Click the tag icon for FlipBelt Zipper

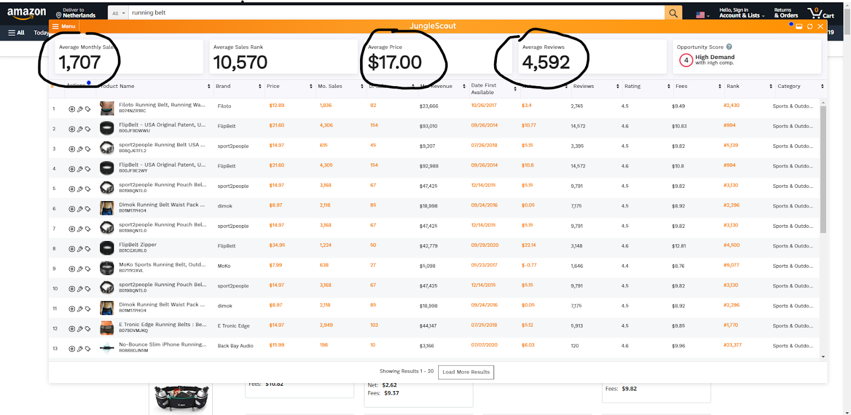[88, 248]
